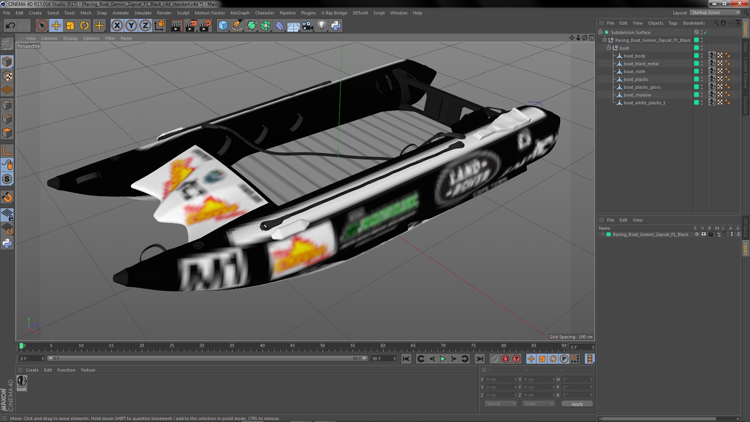Switch to the Takes side tab
Viewport: 750px width, 422px height.
point(746,47)
